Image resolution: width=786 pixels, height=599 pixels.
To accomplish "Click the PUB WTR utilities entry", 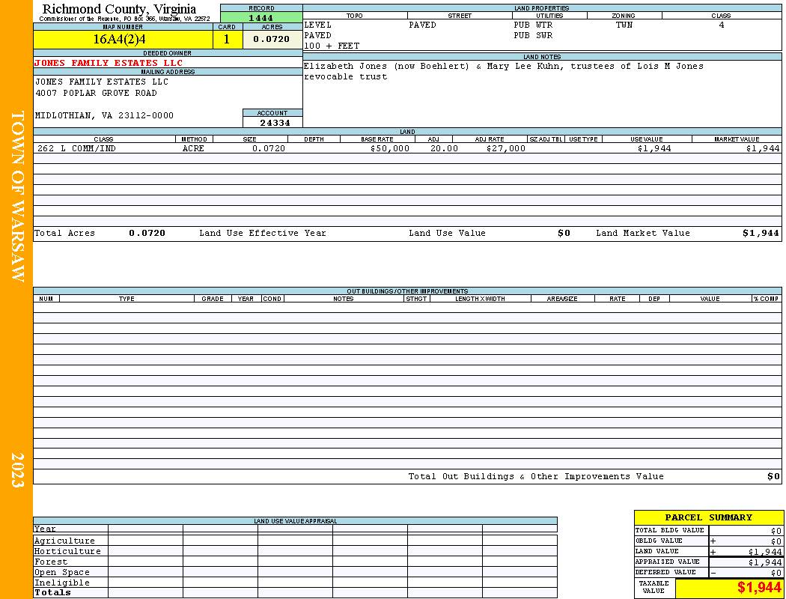I will coord(533,25).
